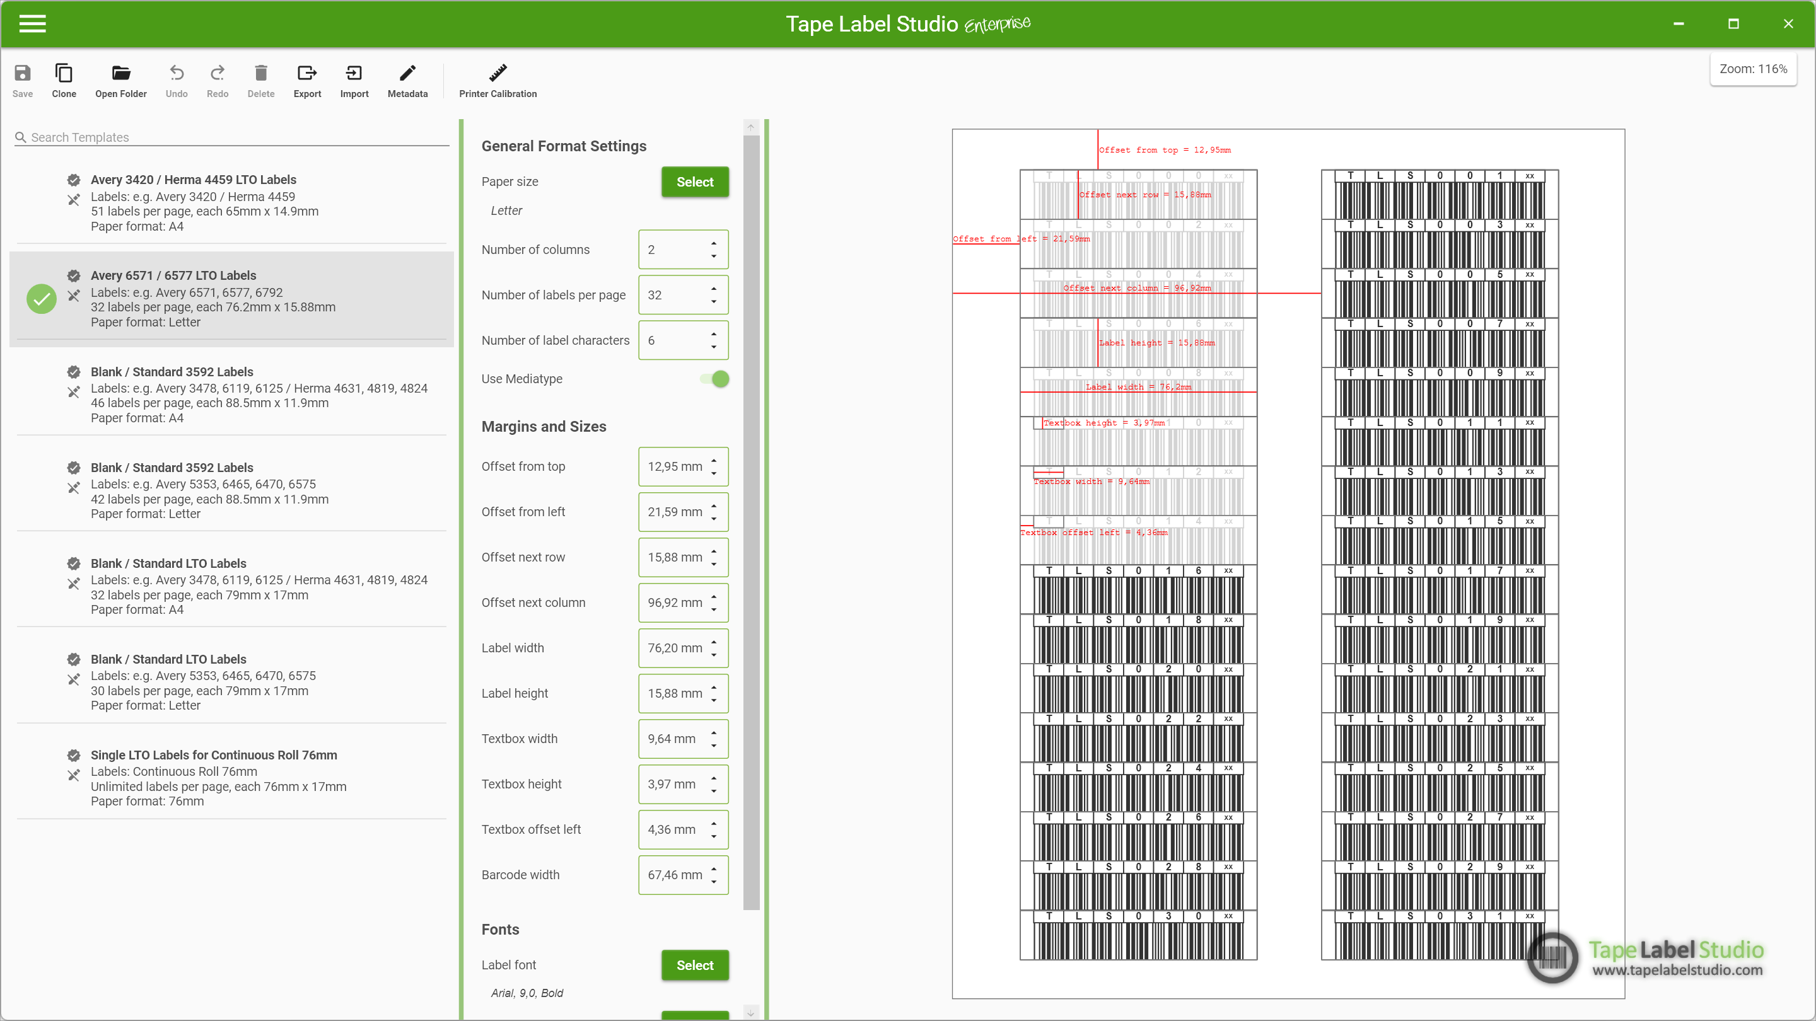This screenshot has height=1021, width=1816.
Task: Click verified badge on Avery 6571 template
Action: [x=73, y=275]
